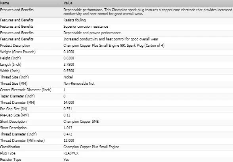The width and height of the screenshot is (233, 162).
Task: Click the 0.12 value cell
Action: (x=67, y=115)
